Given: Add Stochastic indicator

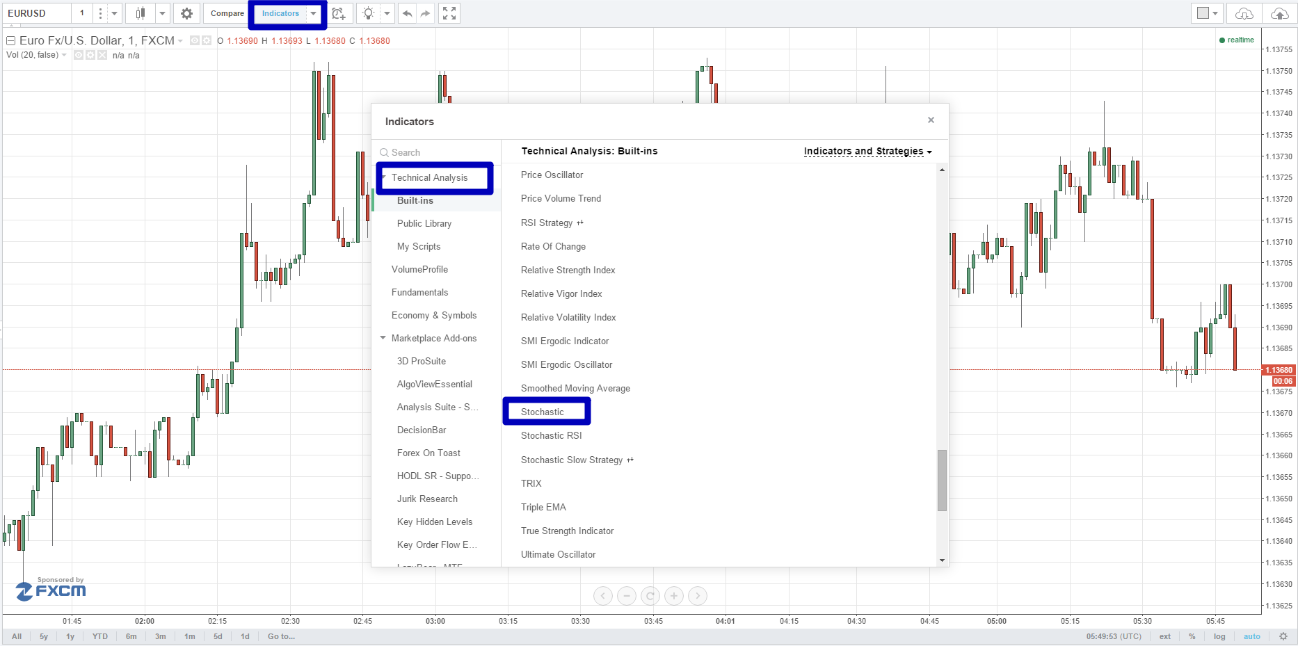Looking at the screenshot, I should [543, 412].
